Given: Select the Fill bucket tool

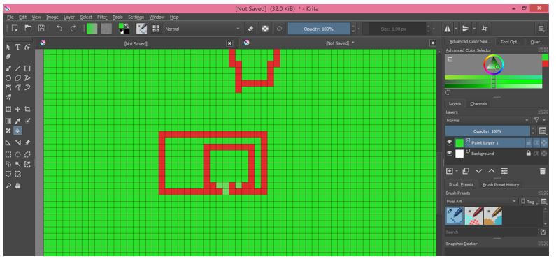Looking at the screenshot, I should pos(17,131).
